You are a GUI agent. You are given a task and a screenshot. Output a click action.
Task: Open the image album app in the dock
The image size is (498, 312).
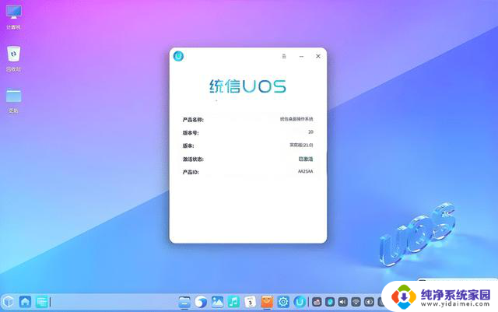217,301
